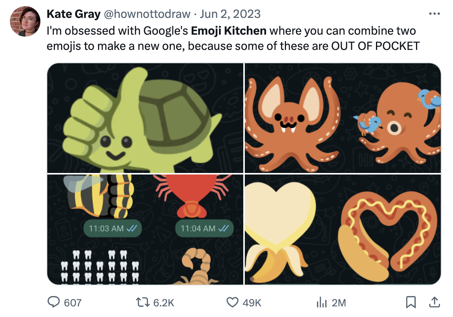Viewport: 453px width, 317px height.
Task: Click the 607 replies count
Action: (72, 303)
